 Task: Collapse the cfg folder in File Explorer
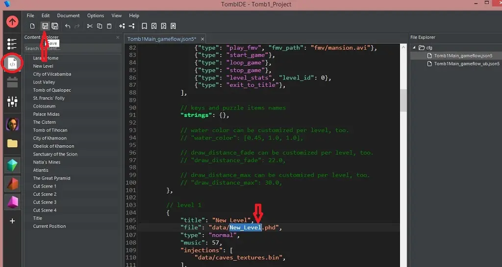pos(414,48)
